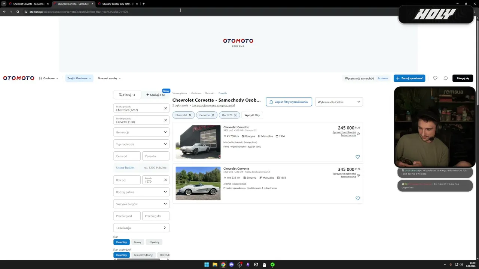Open the Lokalizacja selector
The width and height of the screenshot is (479, 269).
tap(141, 228)
